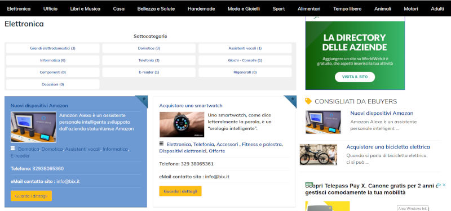This screenshot has width=451, height=211.
Task: Click Guarda i dettagli on smartwatch card
Action: pos(180,191)
